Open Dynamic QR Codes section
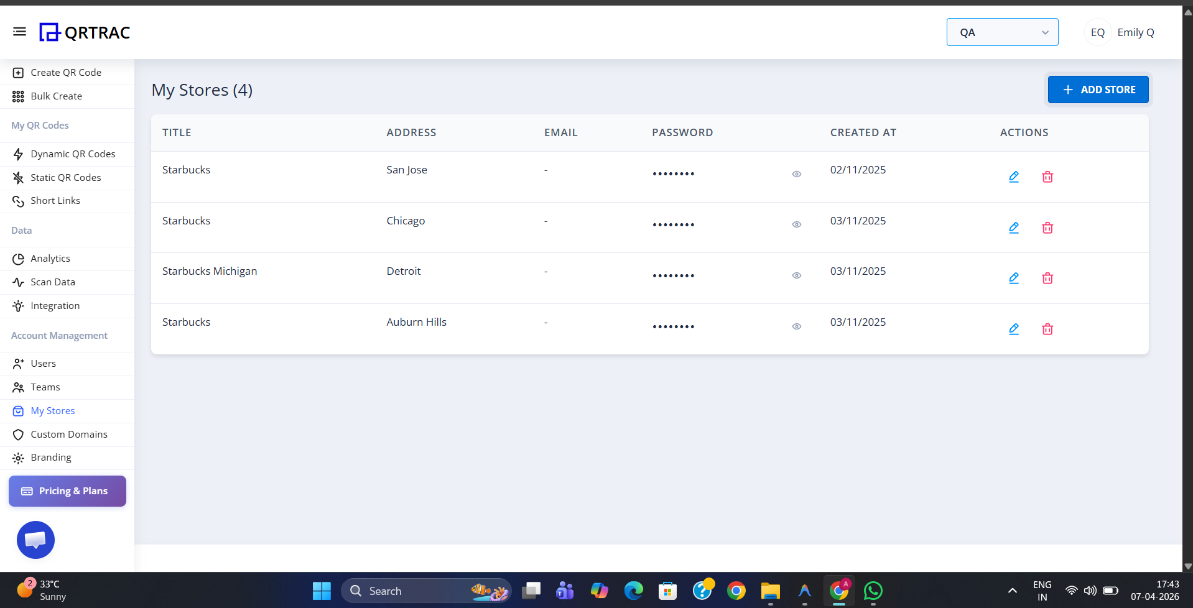The image size is (1193, 608). tap(72, 154)
